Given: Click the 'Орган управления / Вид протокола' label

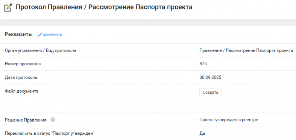Looking at the screenshot, I should pyautogui.click(x=40, y=50).
